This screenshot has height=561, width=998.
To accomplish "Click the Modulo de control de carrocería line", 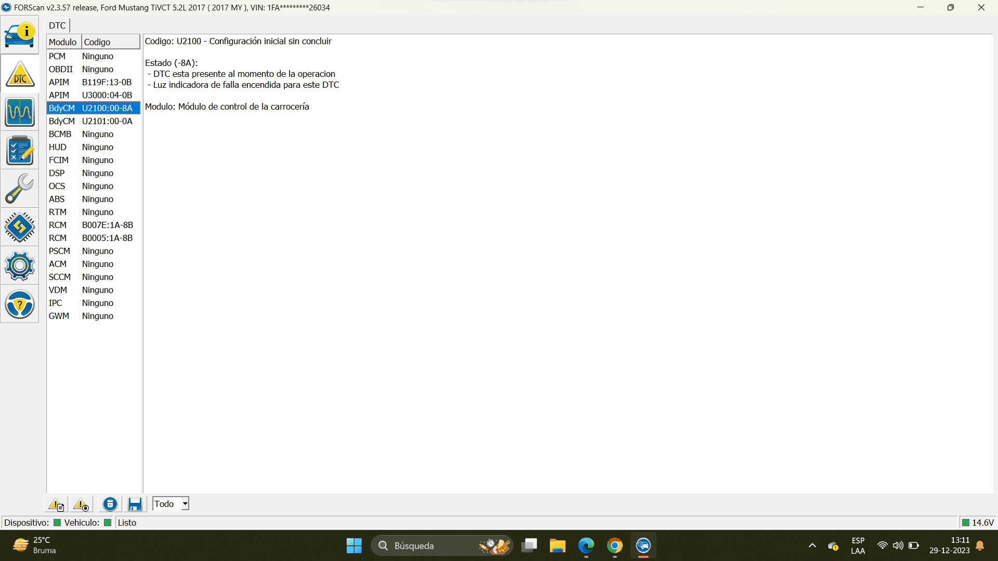I will click(227, 106).
